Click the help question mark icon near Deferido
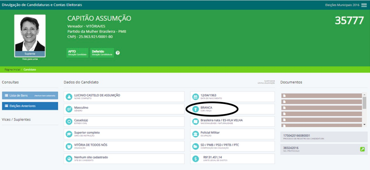The image size is (370, 170). pos(118,53)
